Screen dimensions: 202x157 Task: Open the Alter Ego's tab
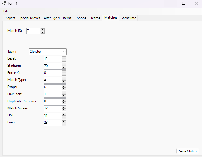point(51,18)
